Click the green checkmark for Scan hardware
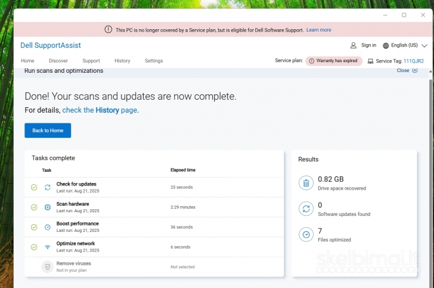The image size is (434, 288). (34, 207)
